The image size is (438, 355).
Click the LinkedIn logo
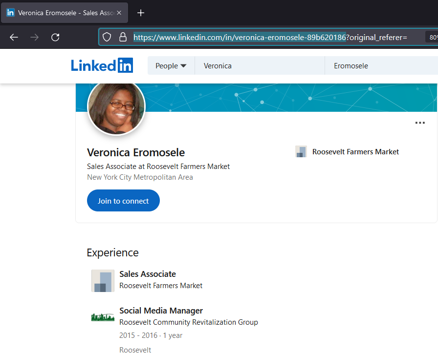point(102,65)
